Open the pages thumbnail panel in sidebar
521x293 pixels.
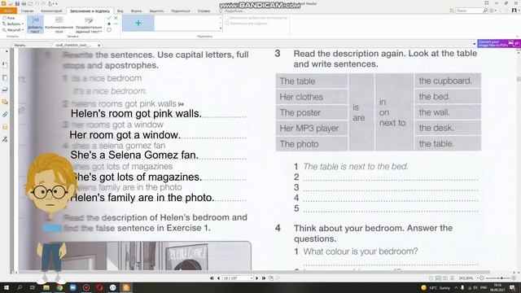pos(5,78)
